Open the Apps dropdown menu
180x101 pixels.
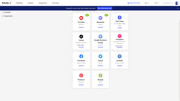coord(146,3)
